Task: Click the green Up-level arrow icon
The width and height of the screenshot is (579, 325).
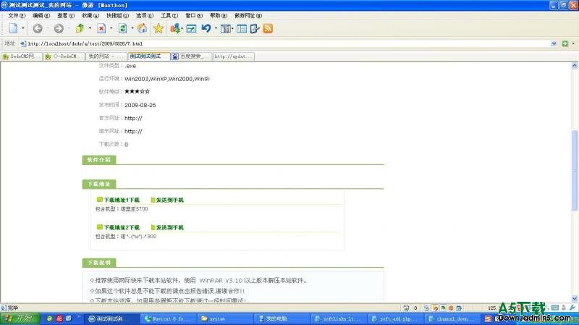Action: coord(80,28)
